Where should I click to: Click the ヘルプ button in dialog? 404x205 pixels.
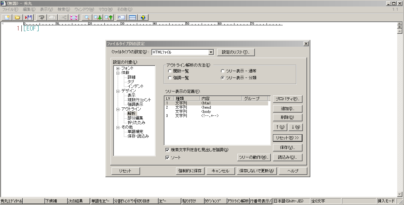click(293, 171)
